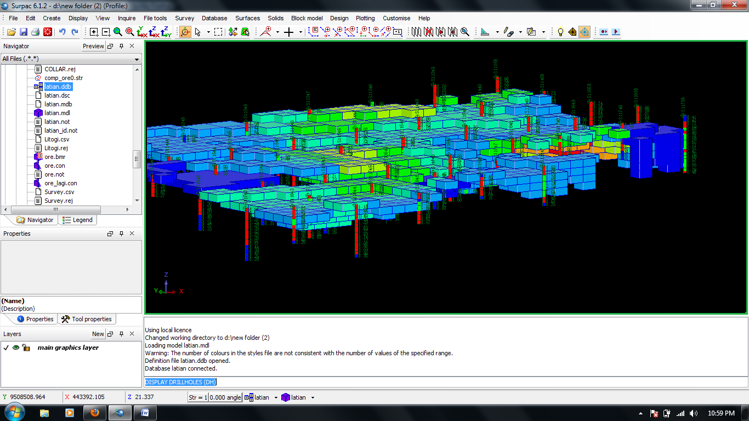Screen dimensions: 749x421
Task: Toggle the main graphics layer lock icon
Action: (x=25, y=348)
